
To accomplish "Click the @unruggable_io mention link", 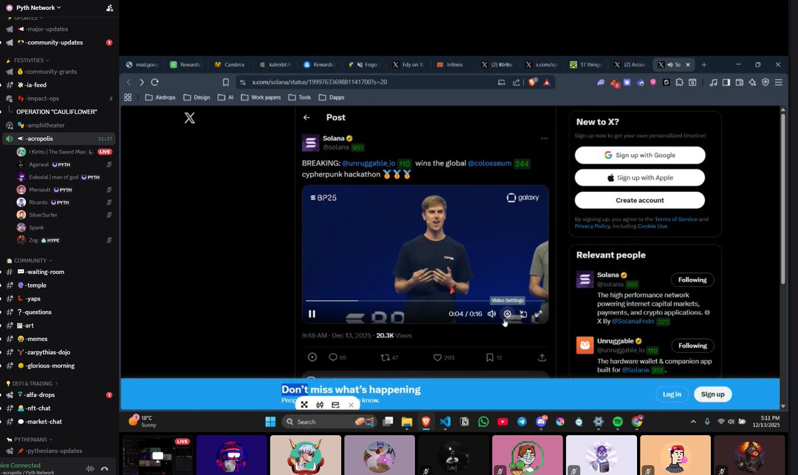I will pos(369,163).
